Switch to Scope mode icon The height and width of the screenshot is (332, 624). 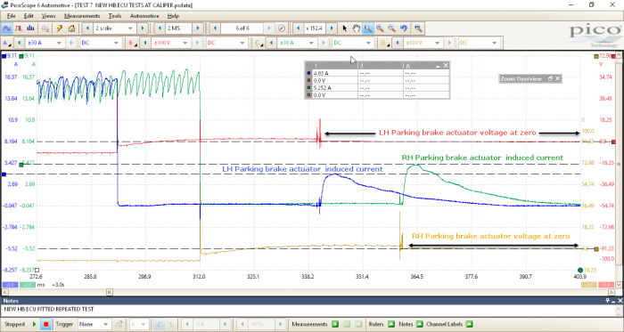coord(7,28)
